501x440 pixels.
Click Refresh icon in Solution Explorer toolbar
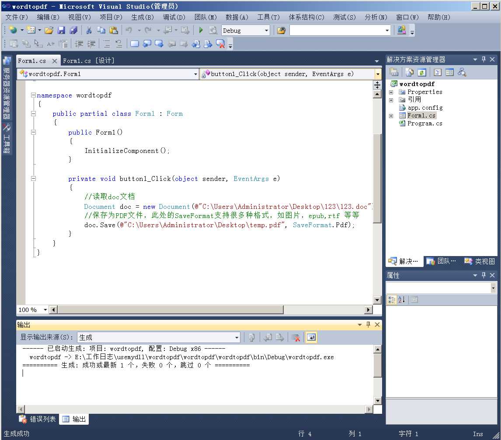[x=421, y=73]
